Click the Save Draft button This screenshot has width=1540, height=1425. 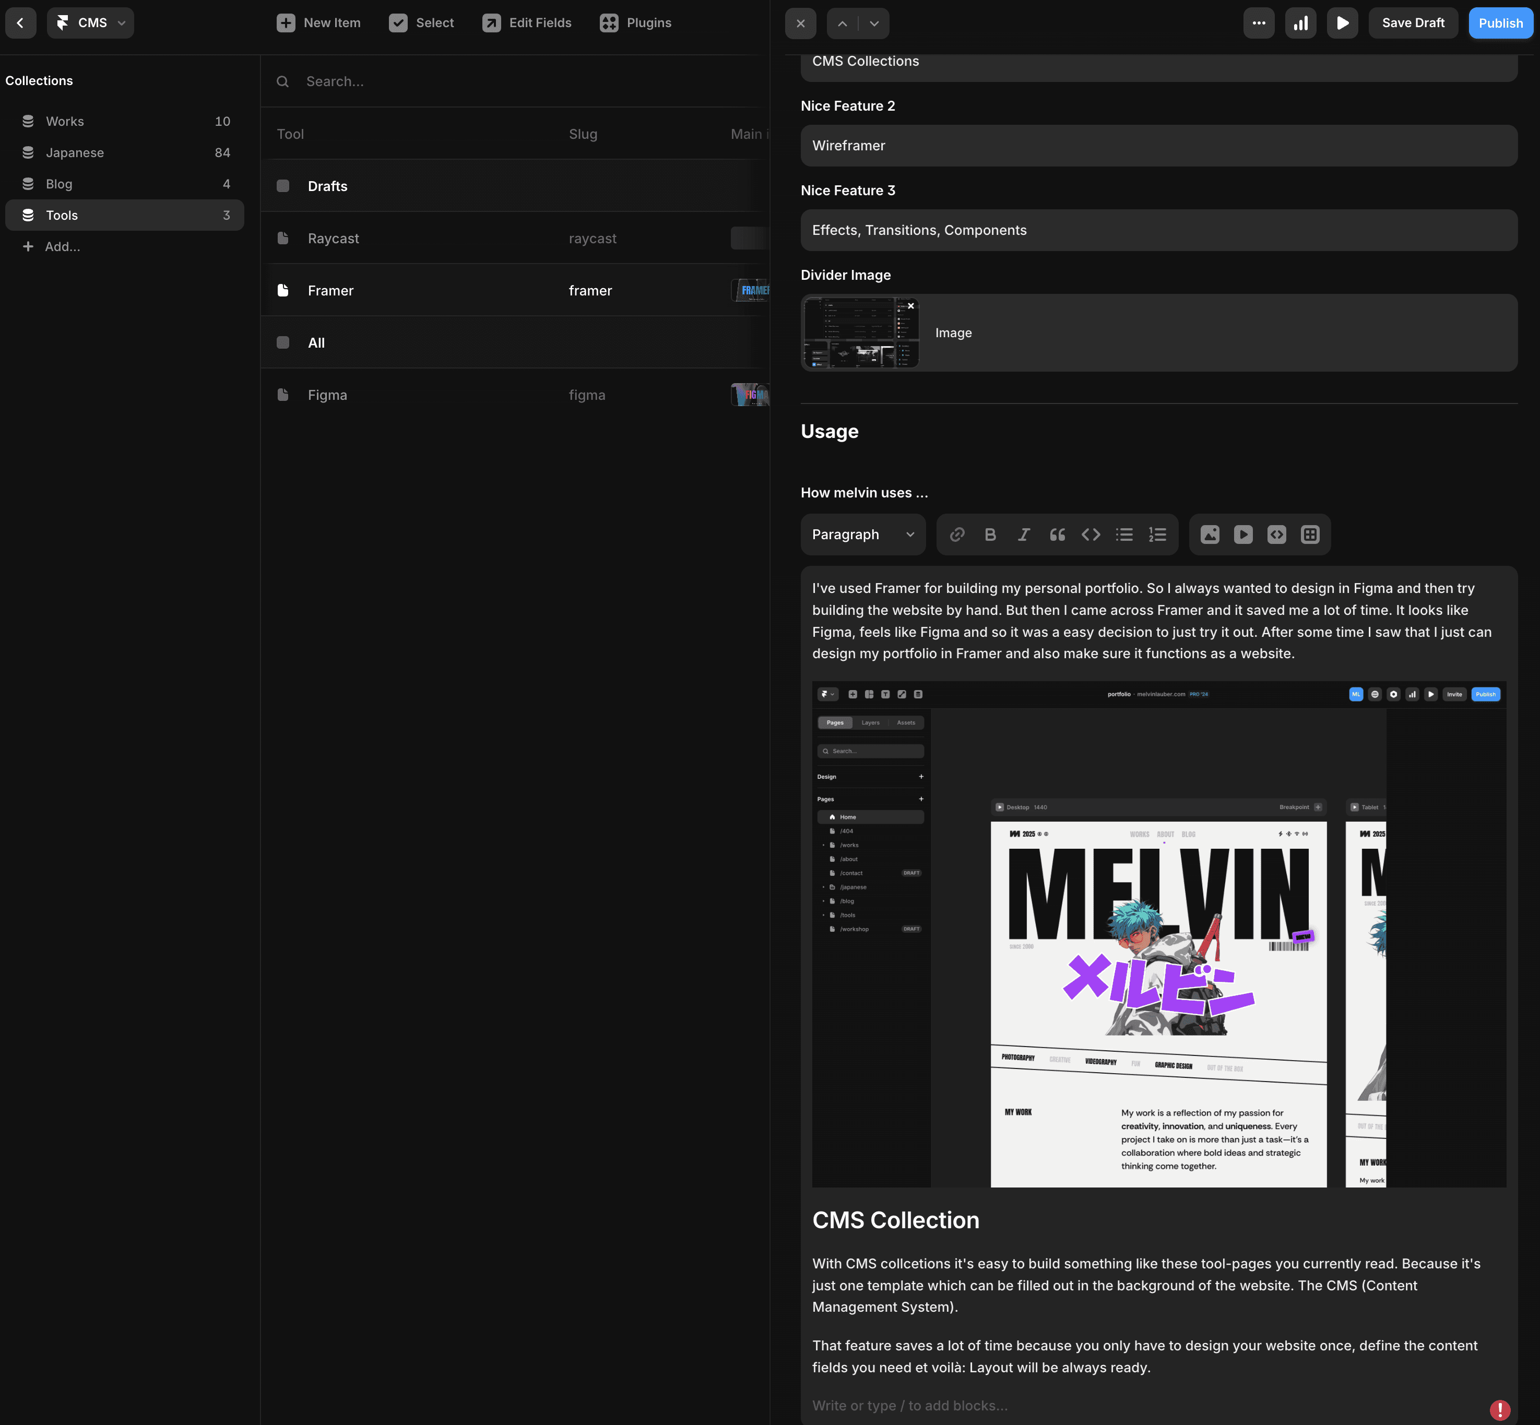tap(1413, 23)
